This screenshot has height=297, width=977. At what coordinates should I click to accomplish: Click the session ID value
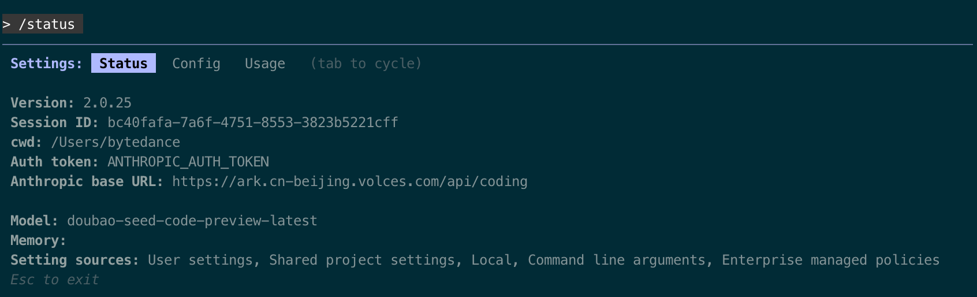tap(252, 122)
